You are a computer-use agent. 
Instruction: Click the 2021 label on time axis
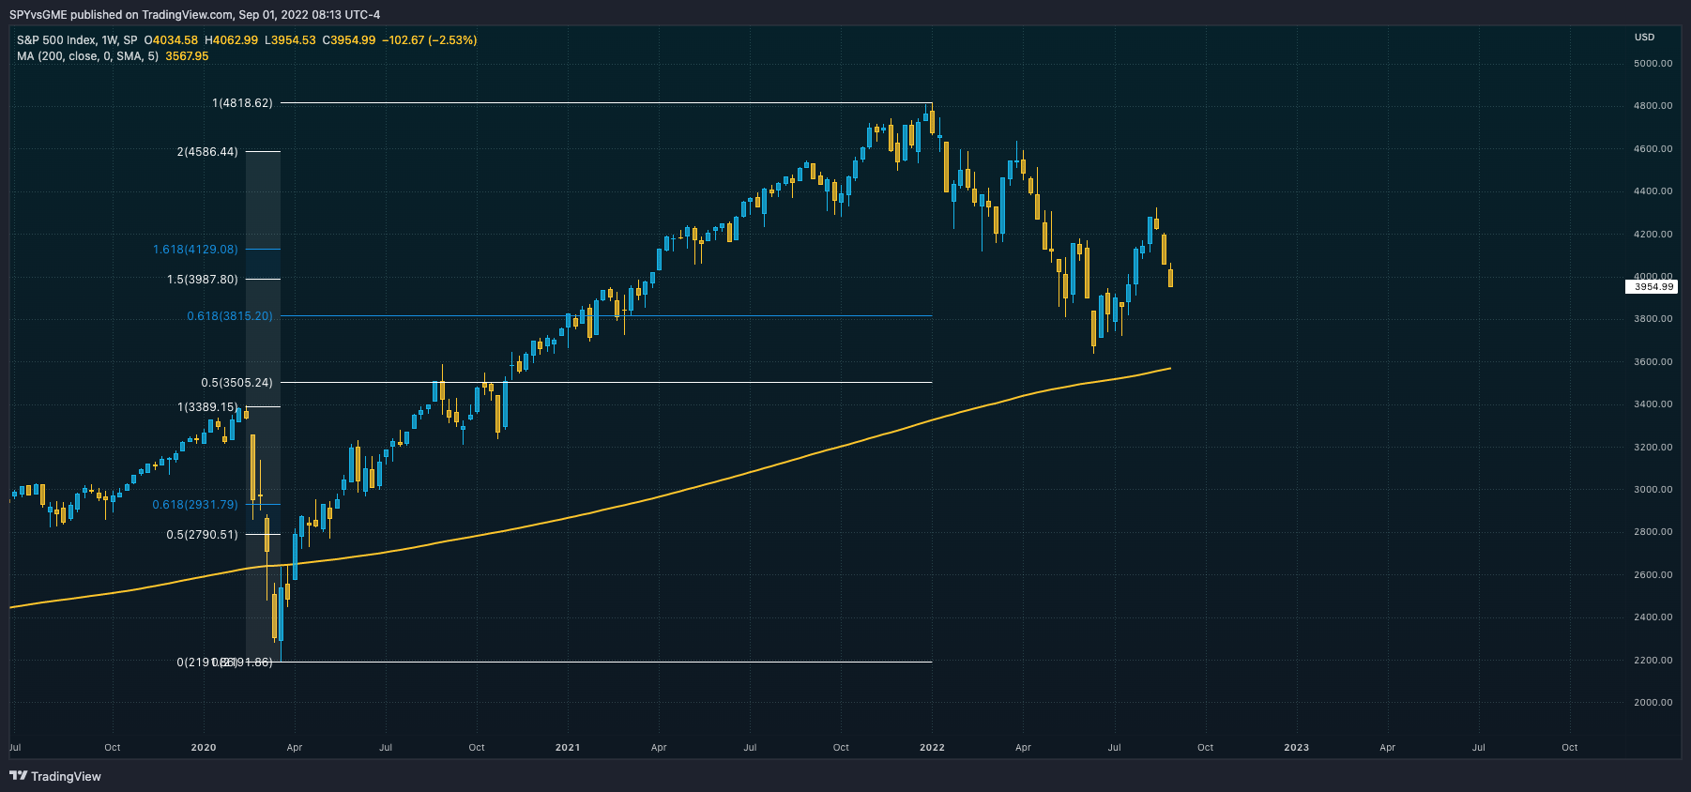[x=568, y=748]
